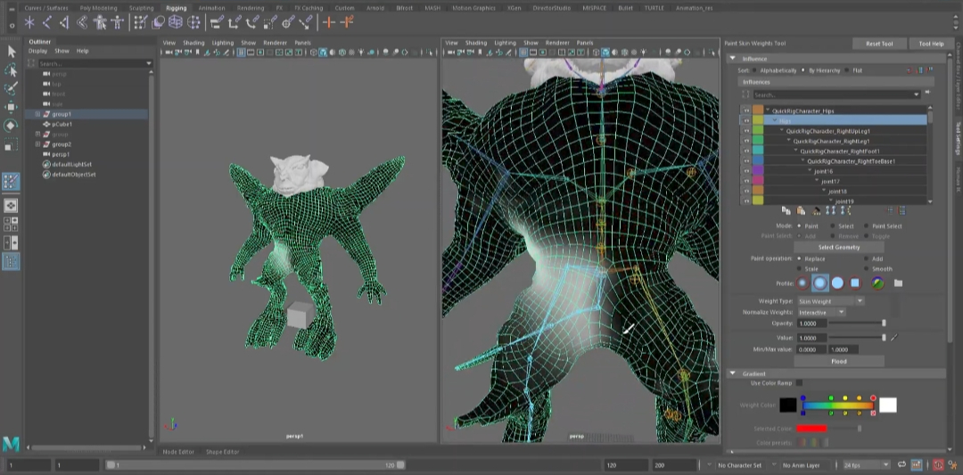Enable the Use Color Ramp checkbox

[799, 383]
